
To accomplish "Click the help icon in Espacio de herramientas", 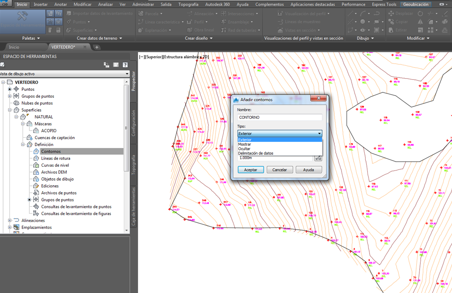I will click(125, 65).
